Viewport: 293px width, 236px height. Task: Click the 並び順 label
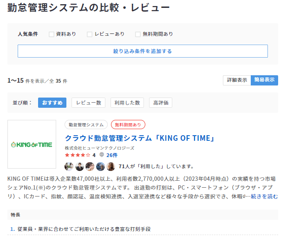[22, 103]
